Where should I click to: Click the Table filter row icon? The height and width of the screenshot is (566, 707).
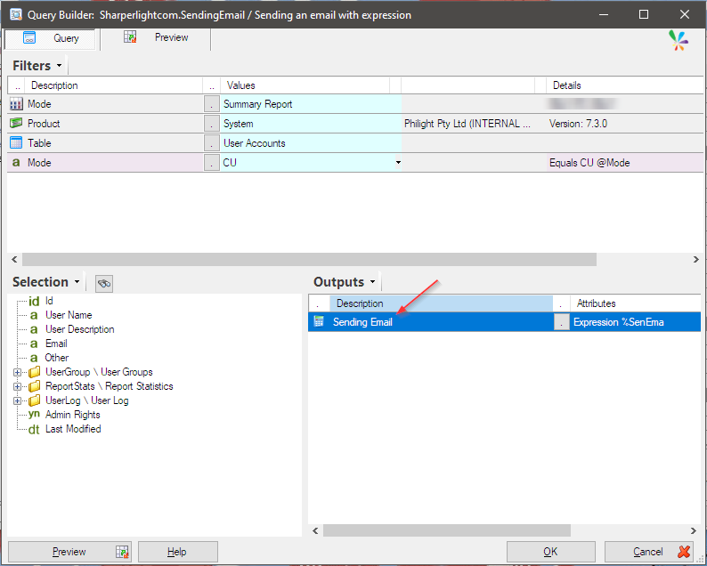(x=16, y=143)
